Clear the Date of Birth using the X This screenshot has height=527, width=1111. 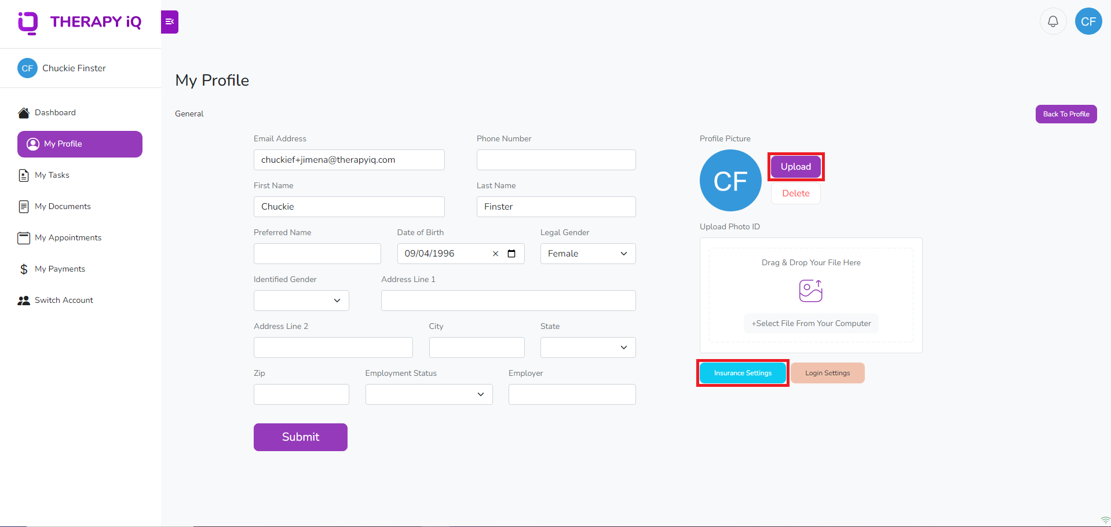tap(495, 253)
